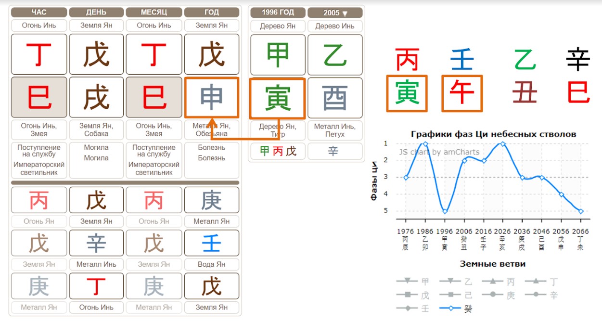Click the highlighted 寅 Tiger in 1996 column
This screenshot has height=322, width=602.
click(x=278, y=98)
